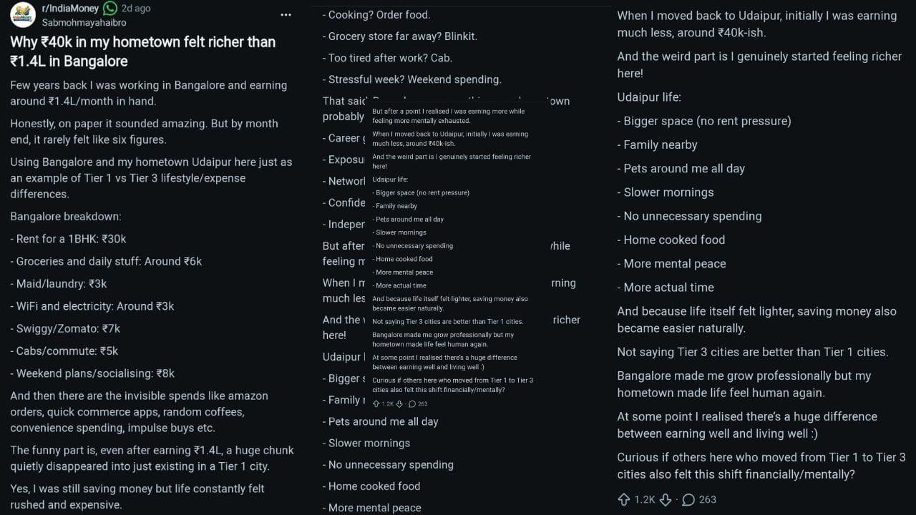Viewport: 916px width, 515px height.
Task: Select the large 263 comment count
Action: pos(707,499)
